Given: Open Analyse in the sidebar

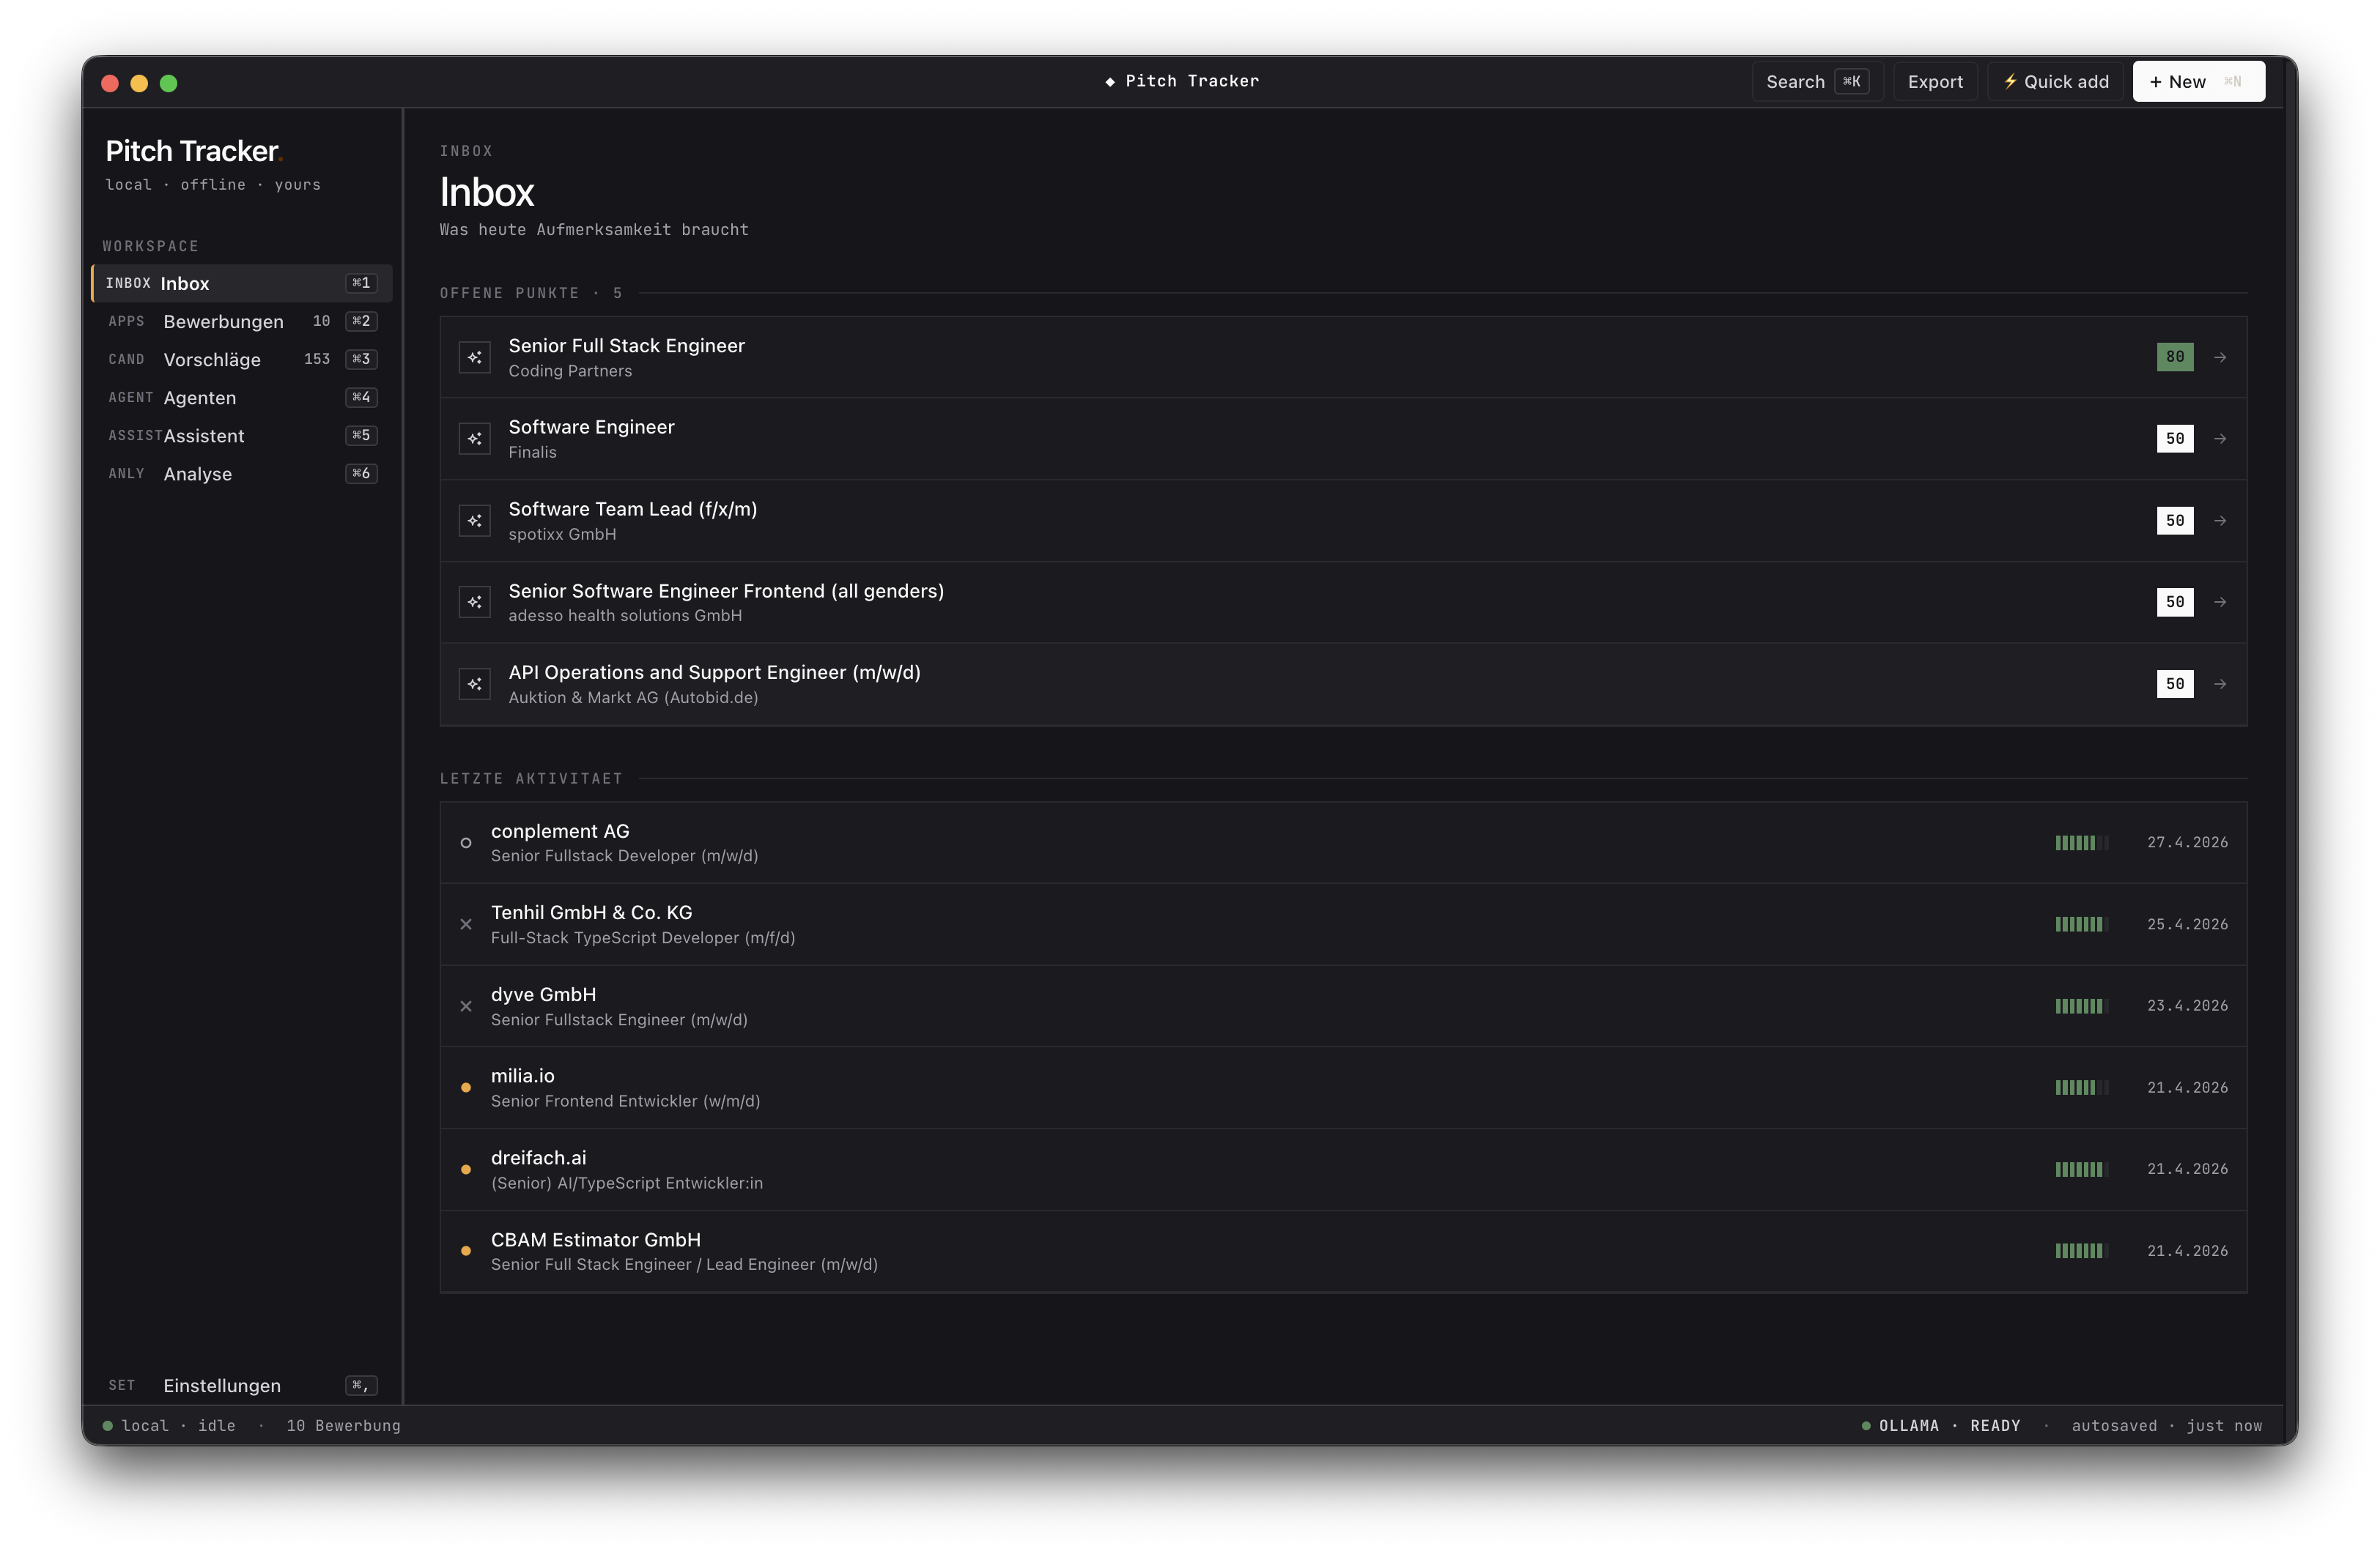Looking at the screenshot, I should click(x=242, y=474).
